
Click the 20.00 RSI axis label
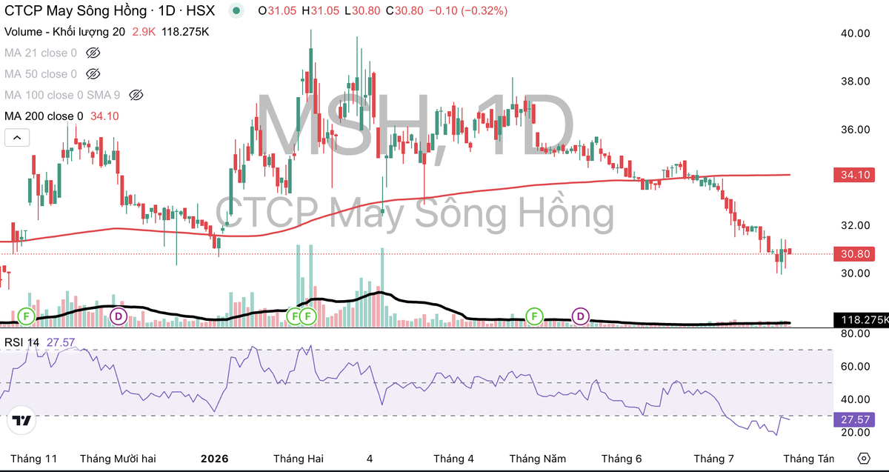(x=854, y=433)
